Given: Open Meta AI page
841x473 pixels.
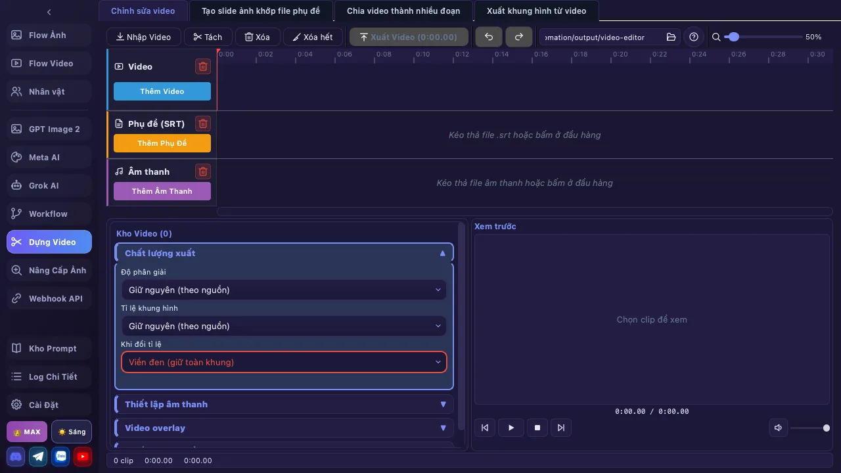Looking at the screenshot, I should point(49,157).
